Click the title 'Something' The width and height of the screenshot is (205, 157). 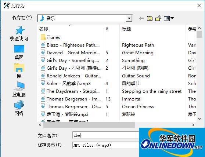click(x=133, y=61)
